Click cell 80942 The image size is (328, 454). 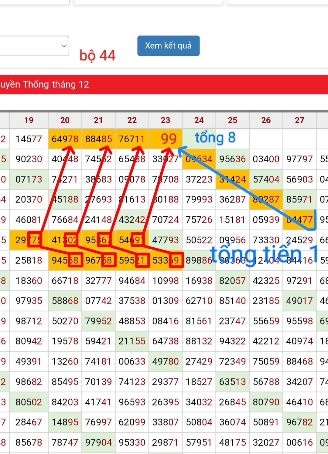tap(29, 341)
